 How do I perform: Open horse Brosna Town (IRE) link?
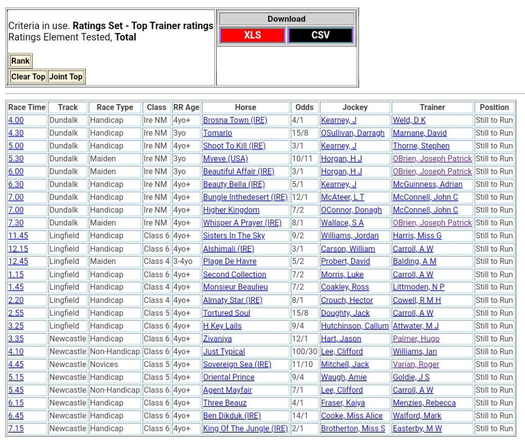click(235, 120)
